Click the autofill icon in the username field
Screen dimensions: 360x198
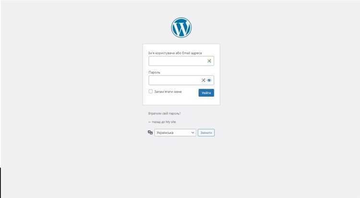[209, 61]
